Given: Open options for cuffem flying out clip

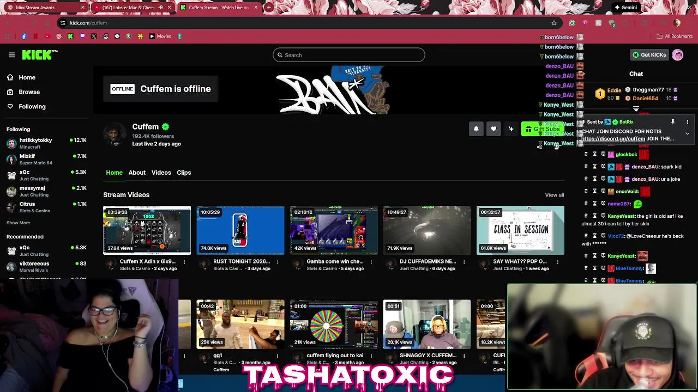Looking at the screenshot, I should point(371,356).
